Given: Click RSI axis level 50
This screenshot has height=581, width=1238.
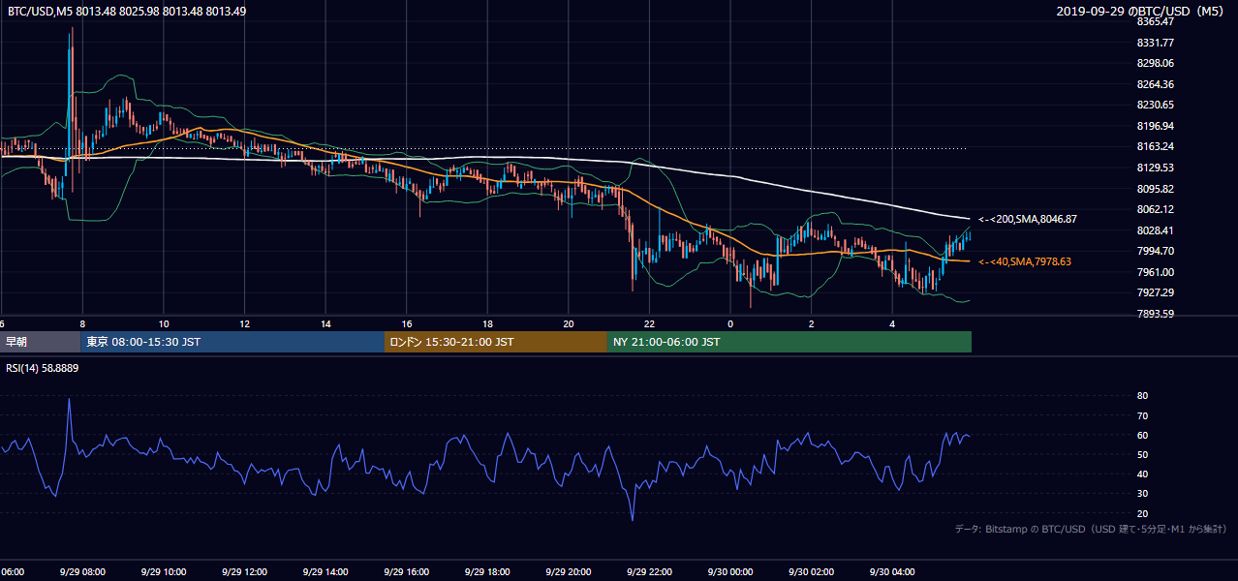Looking at the screenshot, I should coord(1142,454).
